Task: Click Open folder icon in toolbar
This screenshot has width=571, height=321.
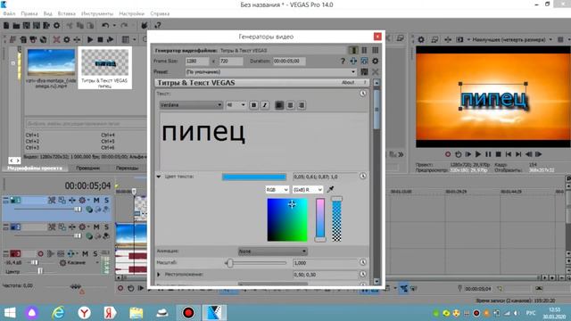Action: click(16, 26)
